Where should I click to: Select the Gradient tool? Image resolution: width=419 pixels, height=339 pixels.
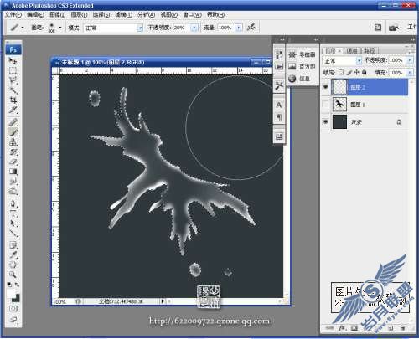tap(13, 172)
